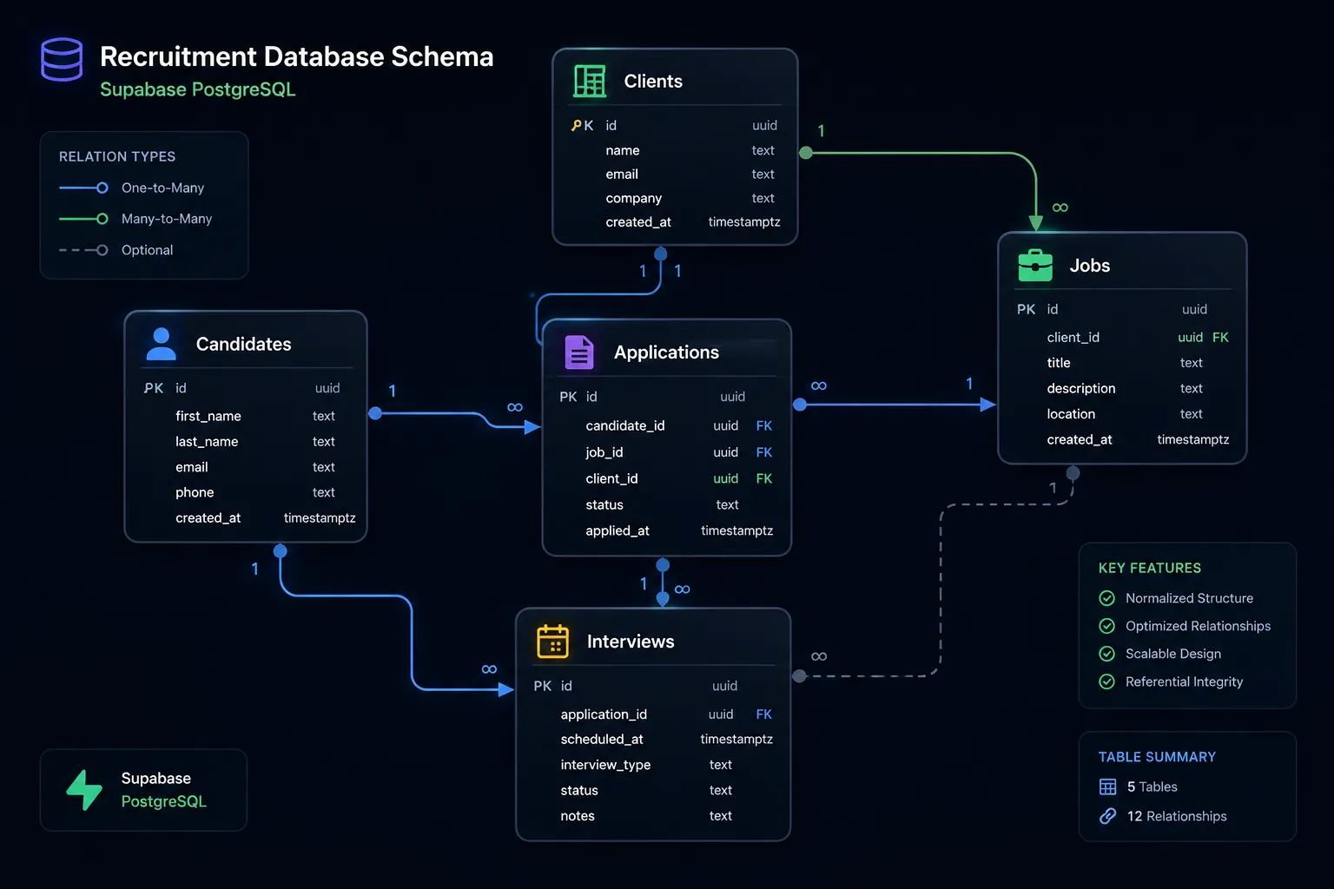
Task: Click the 5 Tables summary text
Action: [x=1152, y=787]
